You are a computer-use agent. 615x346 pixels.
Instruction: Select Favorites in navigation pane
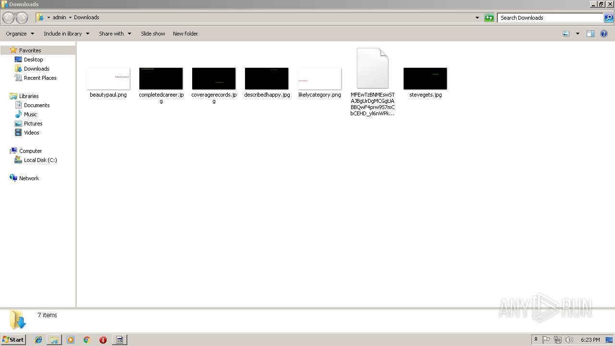[x=30, y=50]
